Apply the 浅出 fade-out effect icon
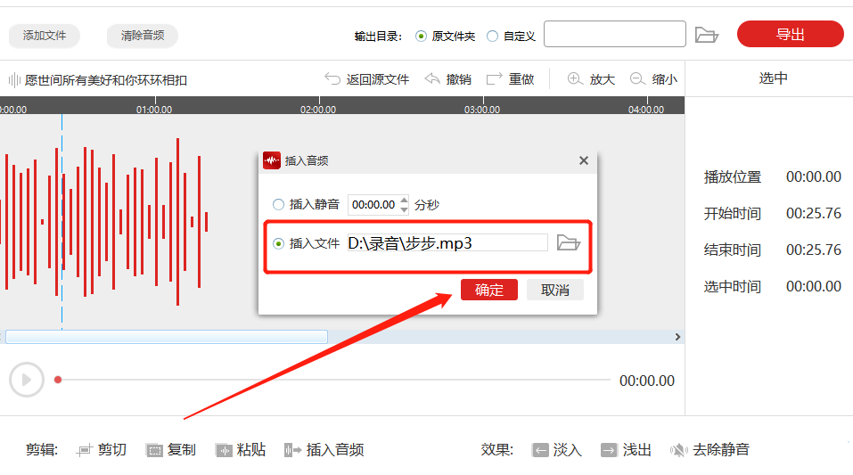 (610, 450)
